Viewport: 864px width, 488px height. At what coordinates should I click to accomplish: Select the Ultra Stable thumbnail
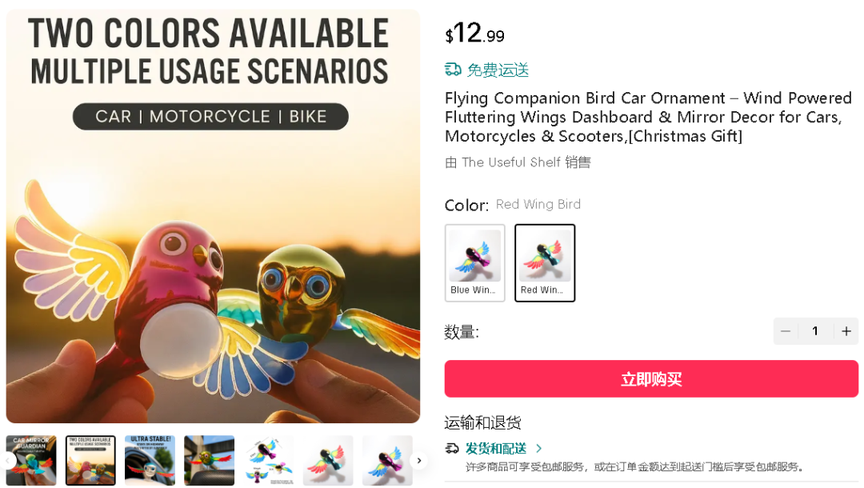point(150,461)
